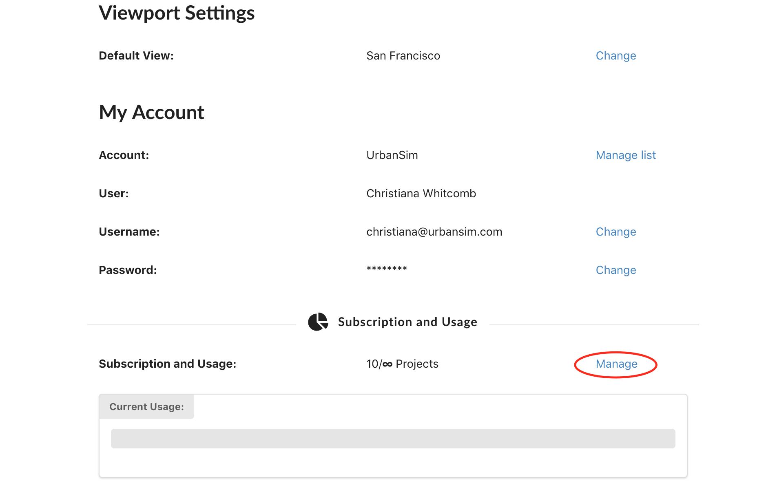The image size is (766, 481).
Task: Click Change link beside Username
Action: point(616,232)
